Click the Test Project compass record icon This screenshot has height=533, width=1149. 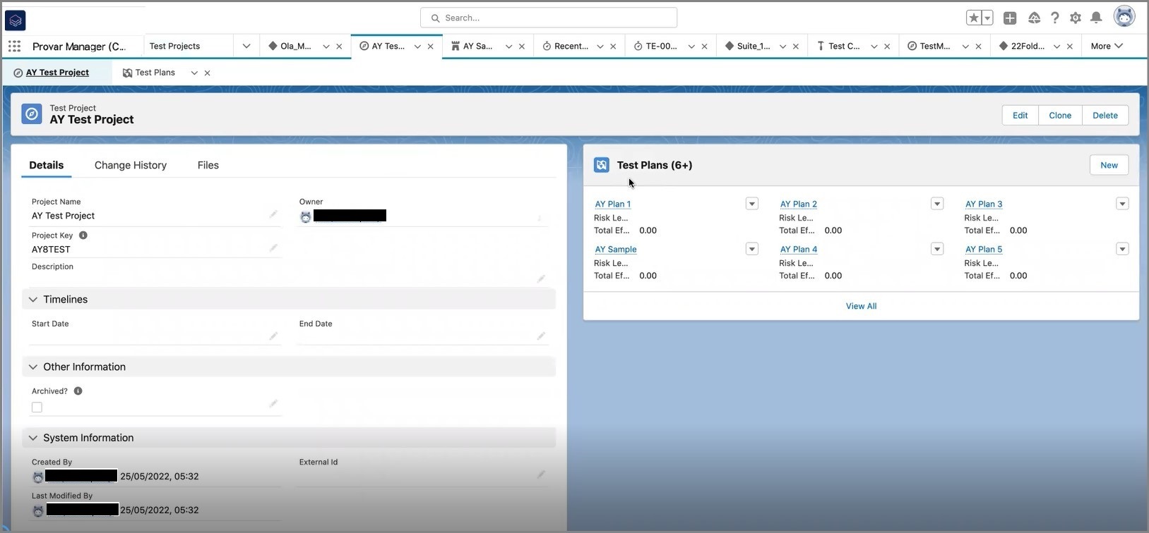tap(32, 114)
